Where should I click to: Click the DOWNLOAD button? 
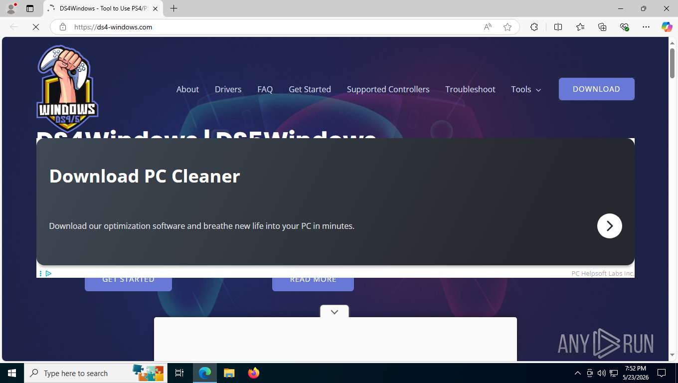596,89
